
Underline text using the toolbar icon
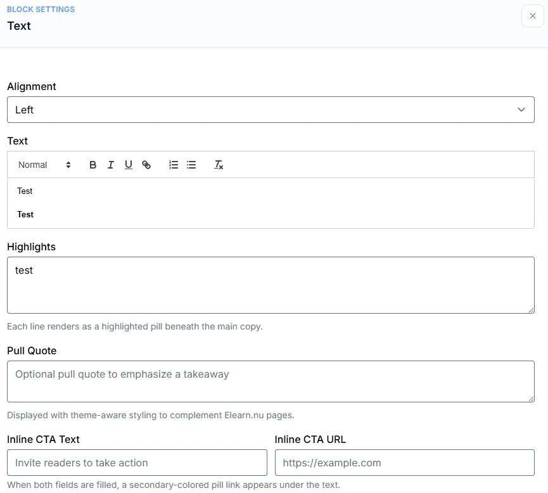(128, 165)
